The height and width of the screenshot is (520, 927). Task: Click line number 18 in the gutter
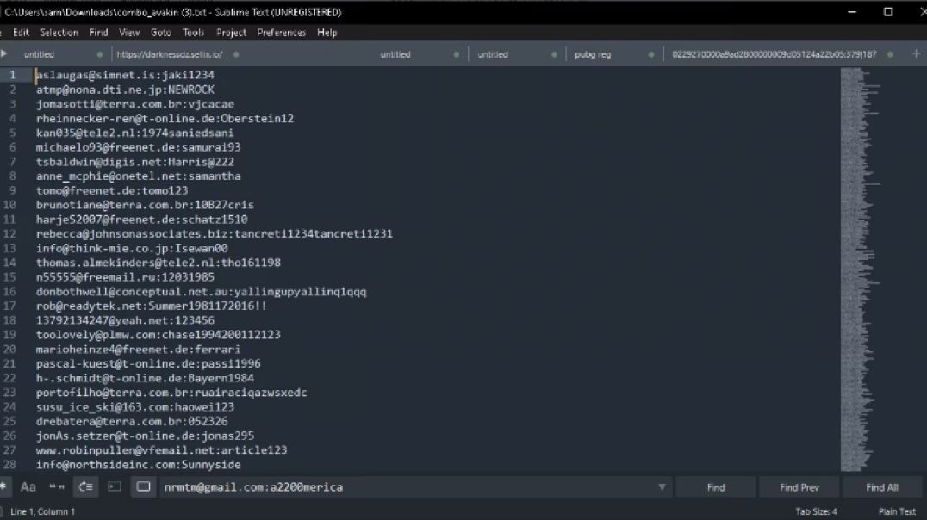(x=10, y=320)
